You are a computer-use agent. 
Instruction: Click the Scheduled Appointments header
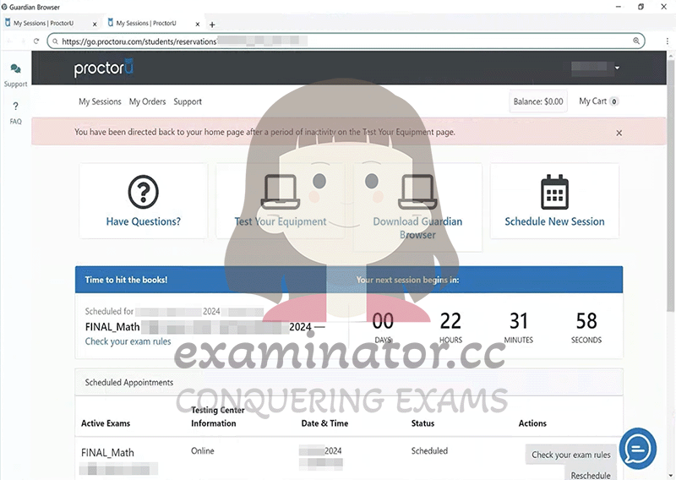pyautogui.click(x=129, y=382)
